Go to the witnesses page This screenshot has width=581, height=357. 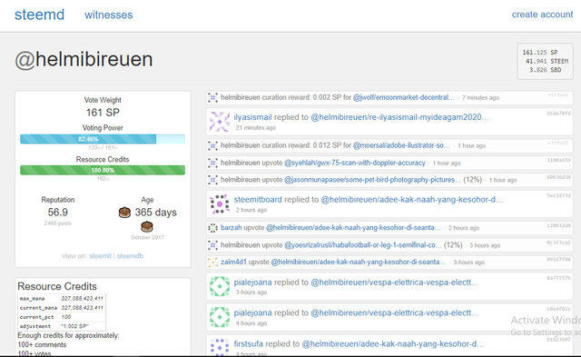click(109, 15)
